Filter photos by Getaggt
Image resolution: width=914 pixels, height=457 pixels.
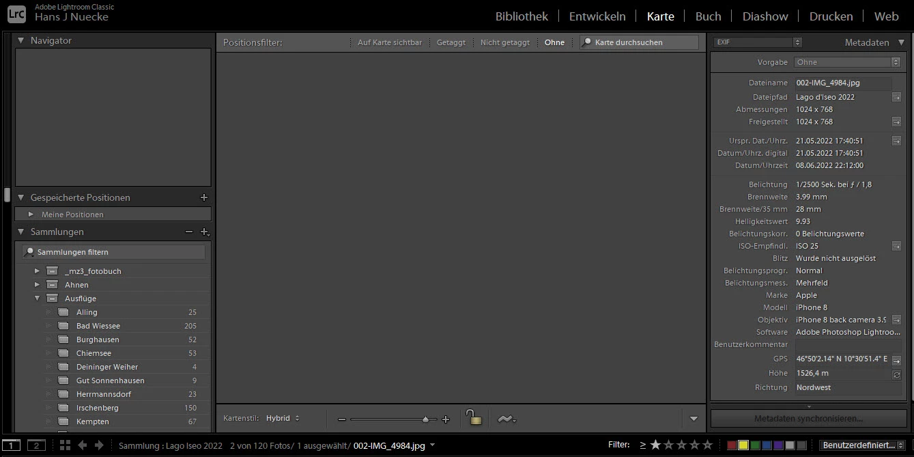[x=451, y=42]
